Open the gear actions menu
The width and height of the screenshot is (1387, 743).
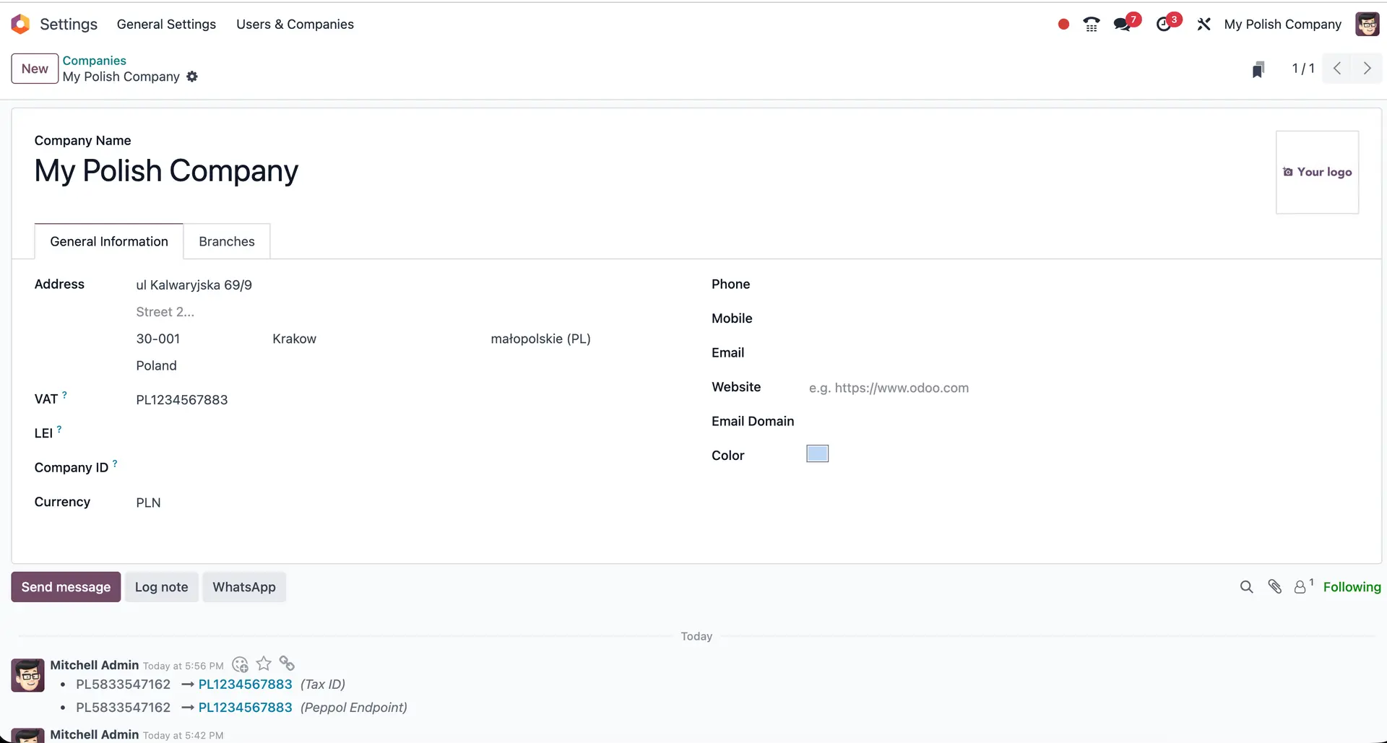point(192,77)
